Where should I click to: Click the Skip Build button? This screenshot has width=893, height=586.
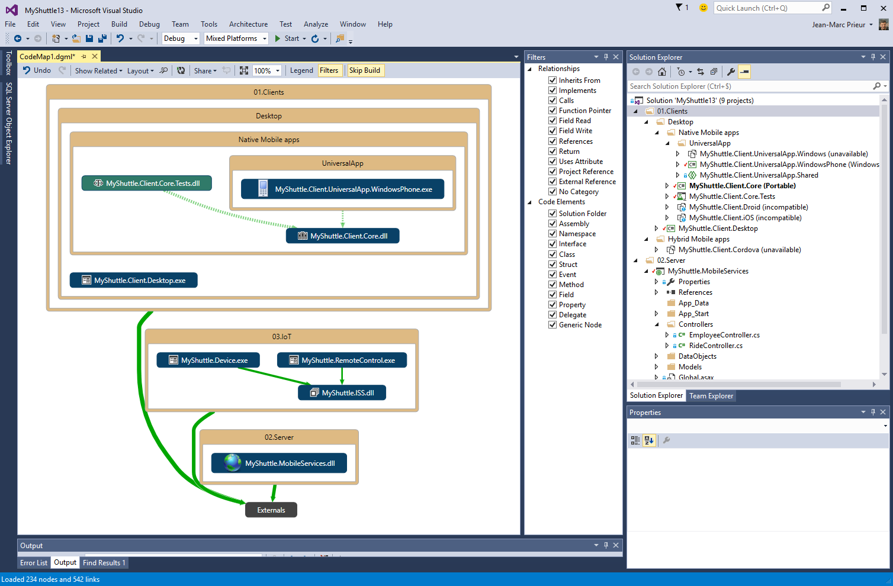point(365,70)
